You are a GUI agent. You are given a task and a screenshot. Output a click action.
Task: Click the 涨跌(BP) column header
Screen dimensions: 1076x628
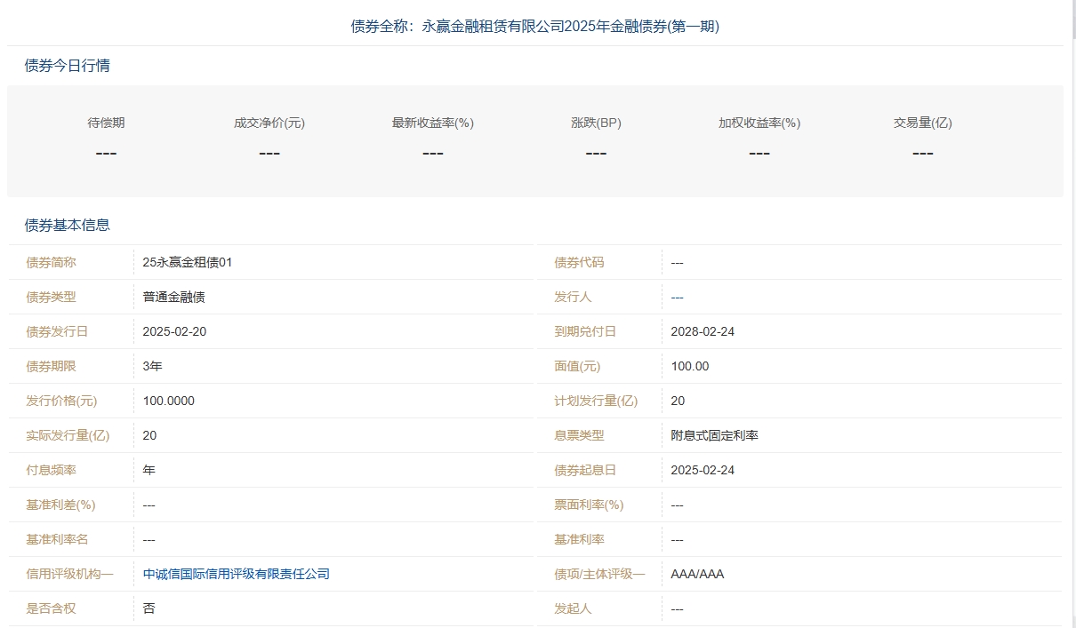pos(596,123)
